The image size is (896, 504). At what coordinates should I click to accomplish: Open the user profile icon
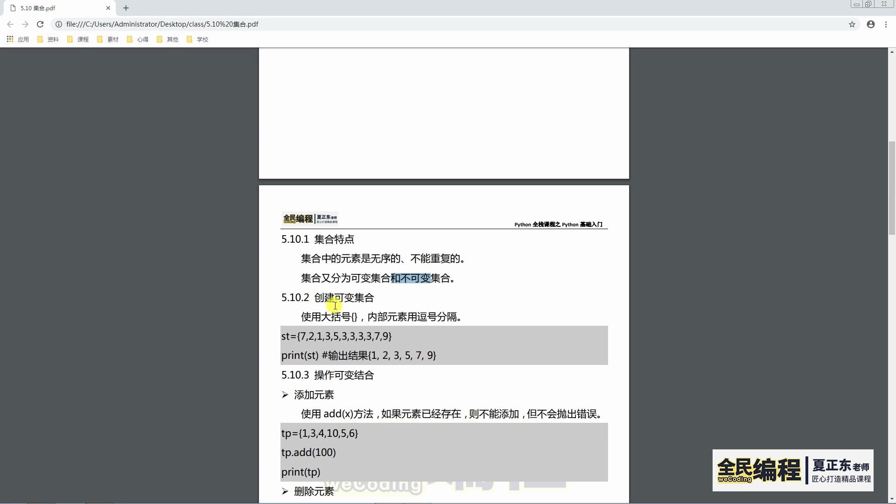(x=871, y=24)
